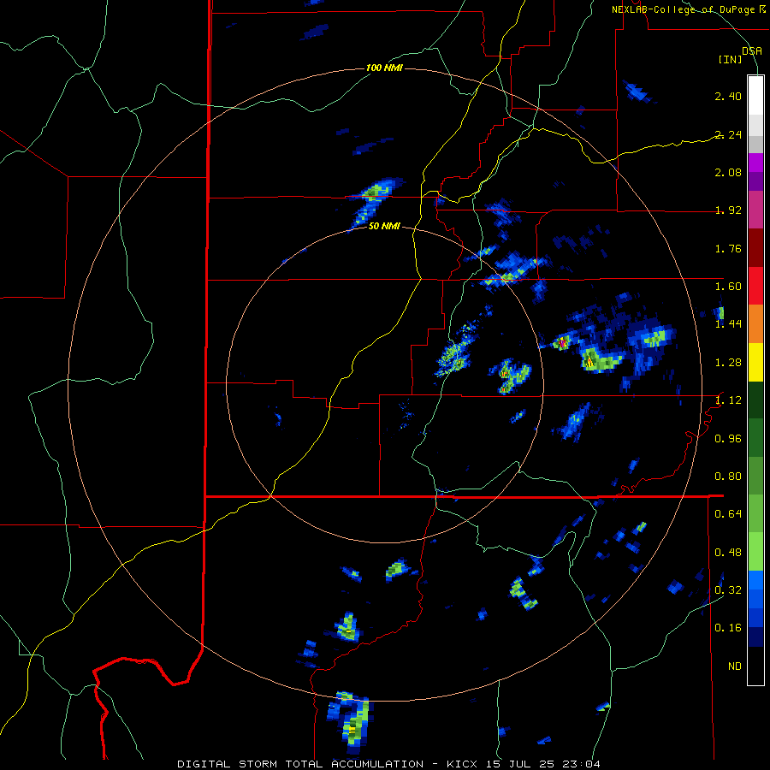Click the '2.40' legend value
This screenshot has width=770, height=770.
[728, 96]
